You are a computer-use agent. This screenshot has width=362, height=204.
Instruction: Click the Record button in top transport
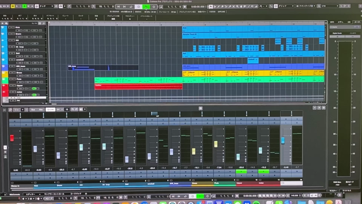(x=154, y=7)
